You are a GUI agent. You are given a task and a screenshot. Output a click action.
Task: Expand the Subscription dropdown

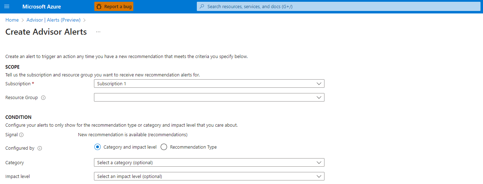tap(209, 84)
